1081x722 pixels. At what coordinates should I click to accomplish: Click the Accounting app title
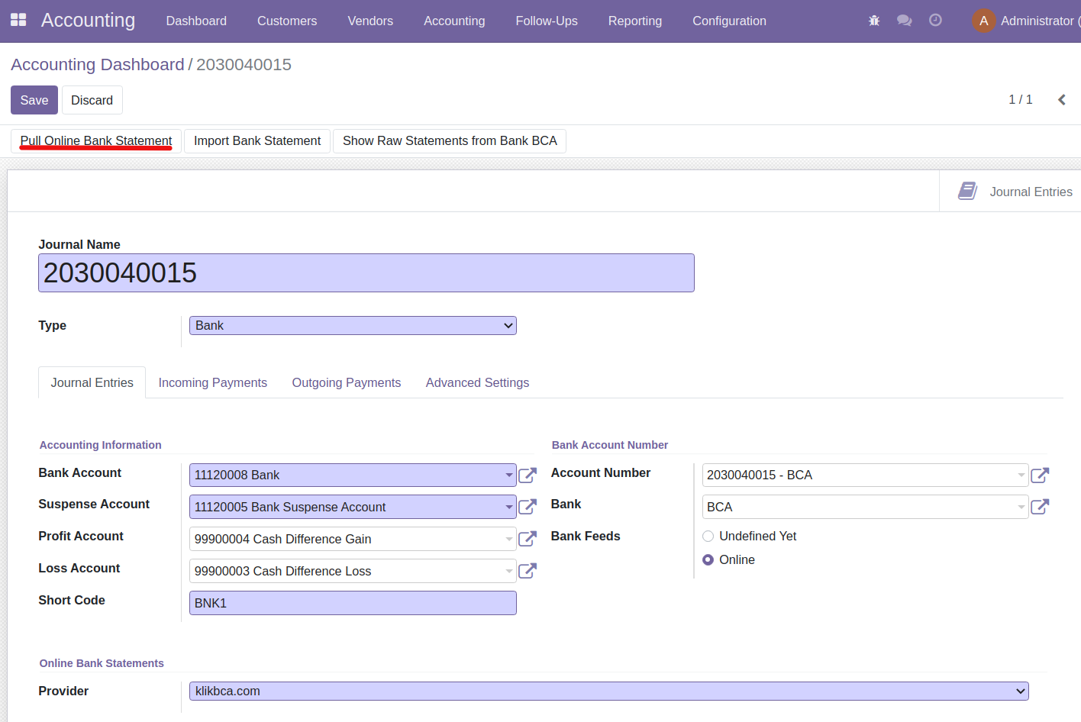pyautogui.click(x=88, y=20)
